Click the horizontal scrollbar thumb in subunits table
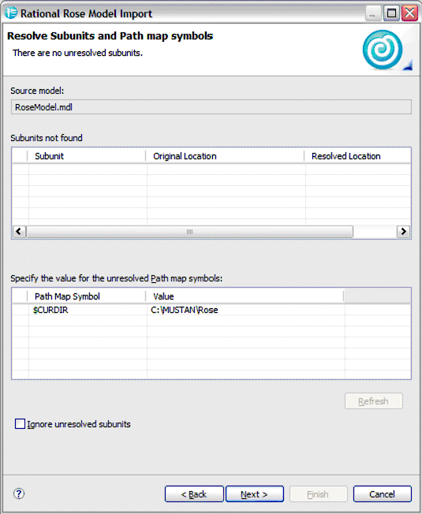 (x=189, y=232)
